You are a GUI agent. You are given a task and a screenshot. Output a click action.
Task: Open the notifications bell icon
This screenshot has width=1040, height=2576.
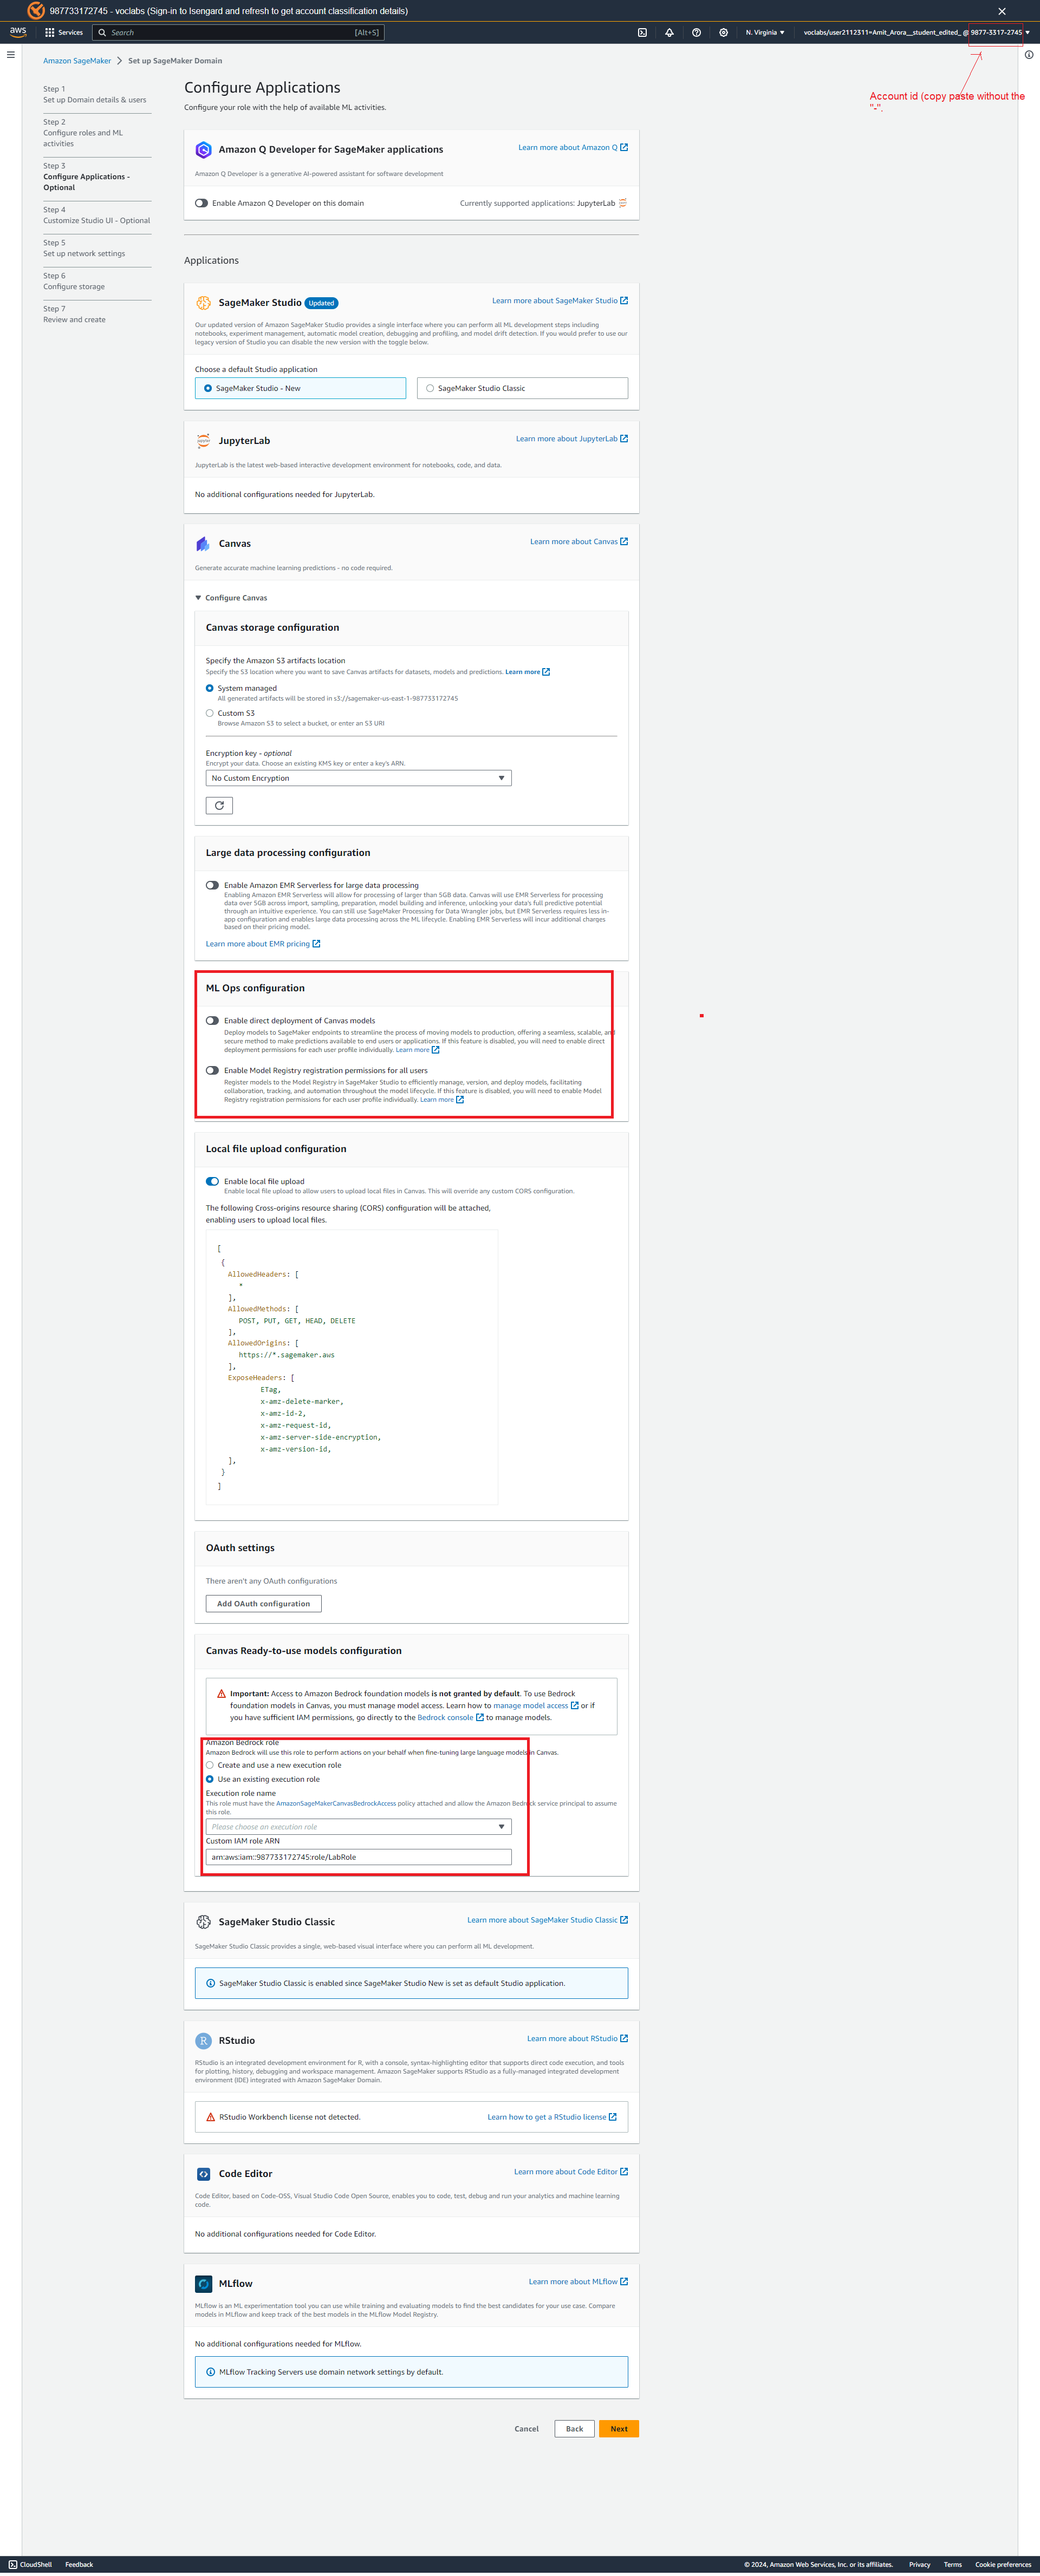tap(669, 32)
